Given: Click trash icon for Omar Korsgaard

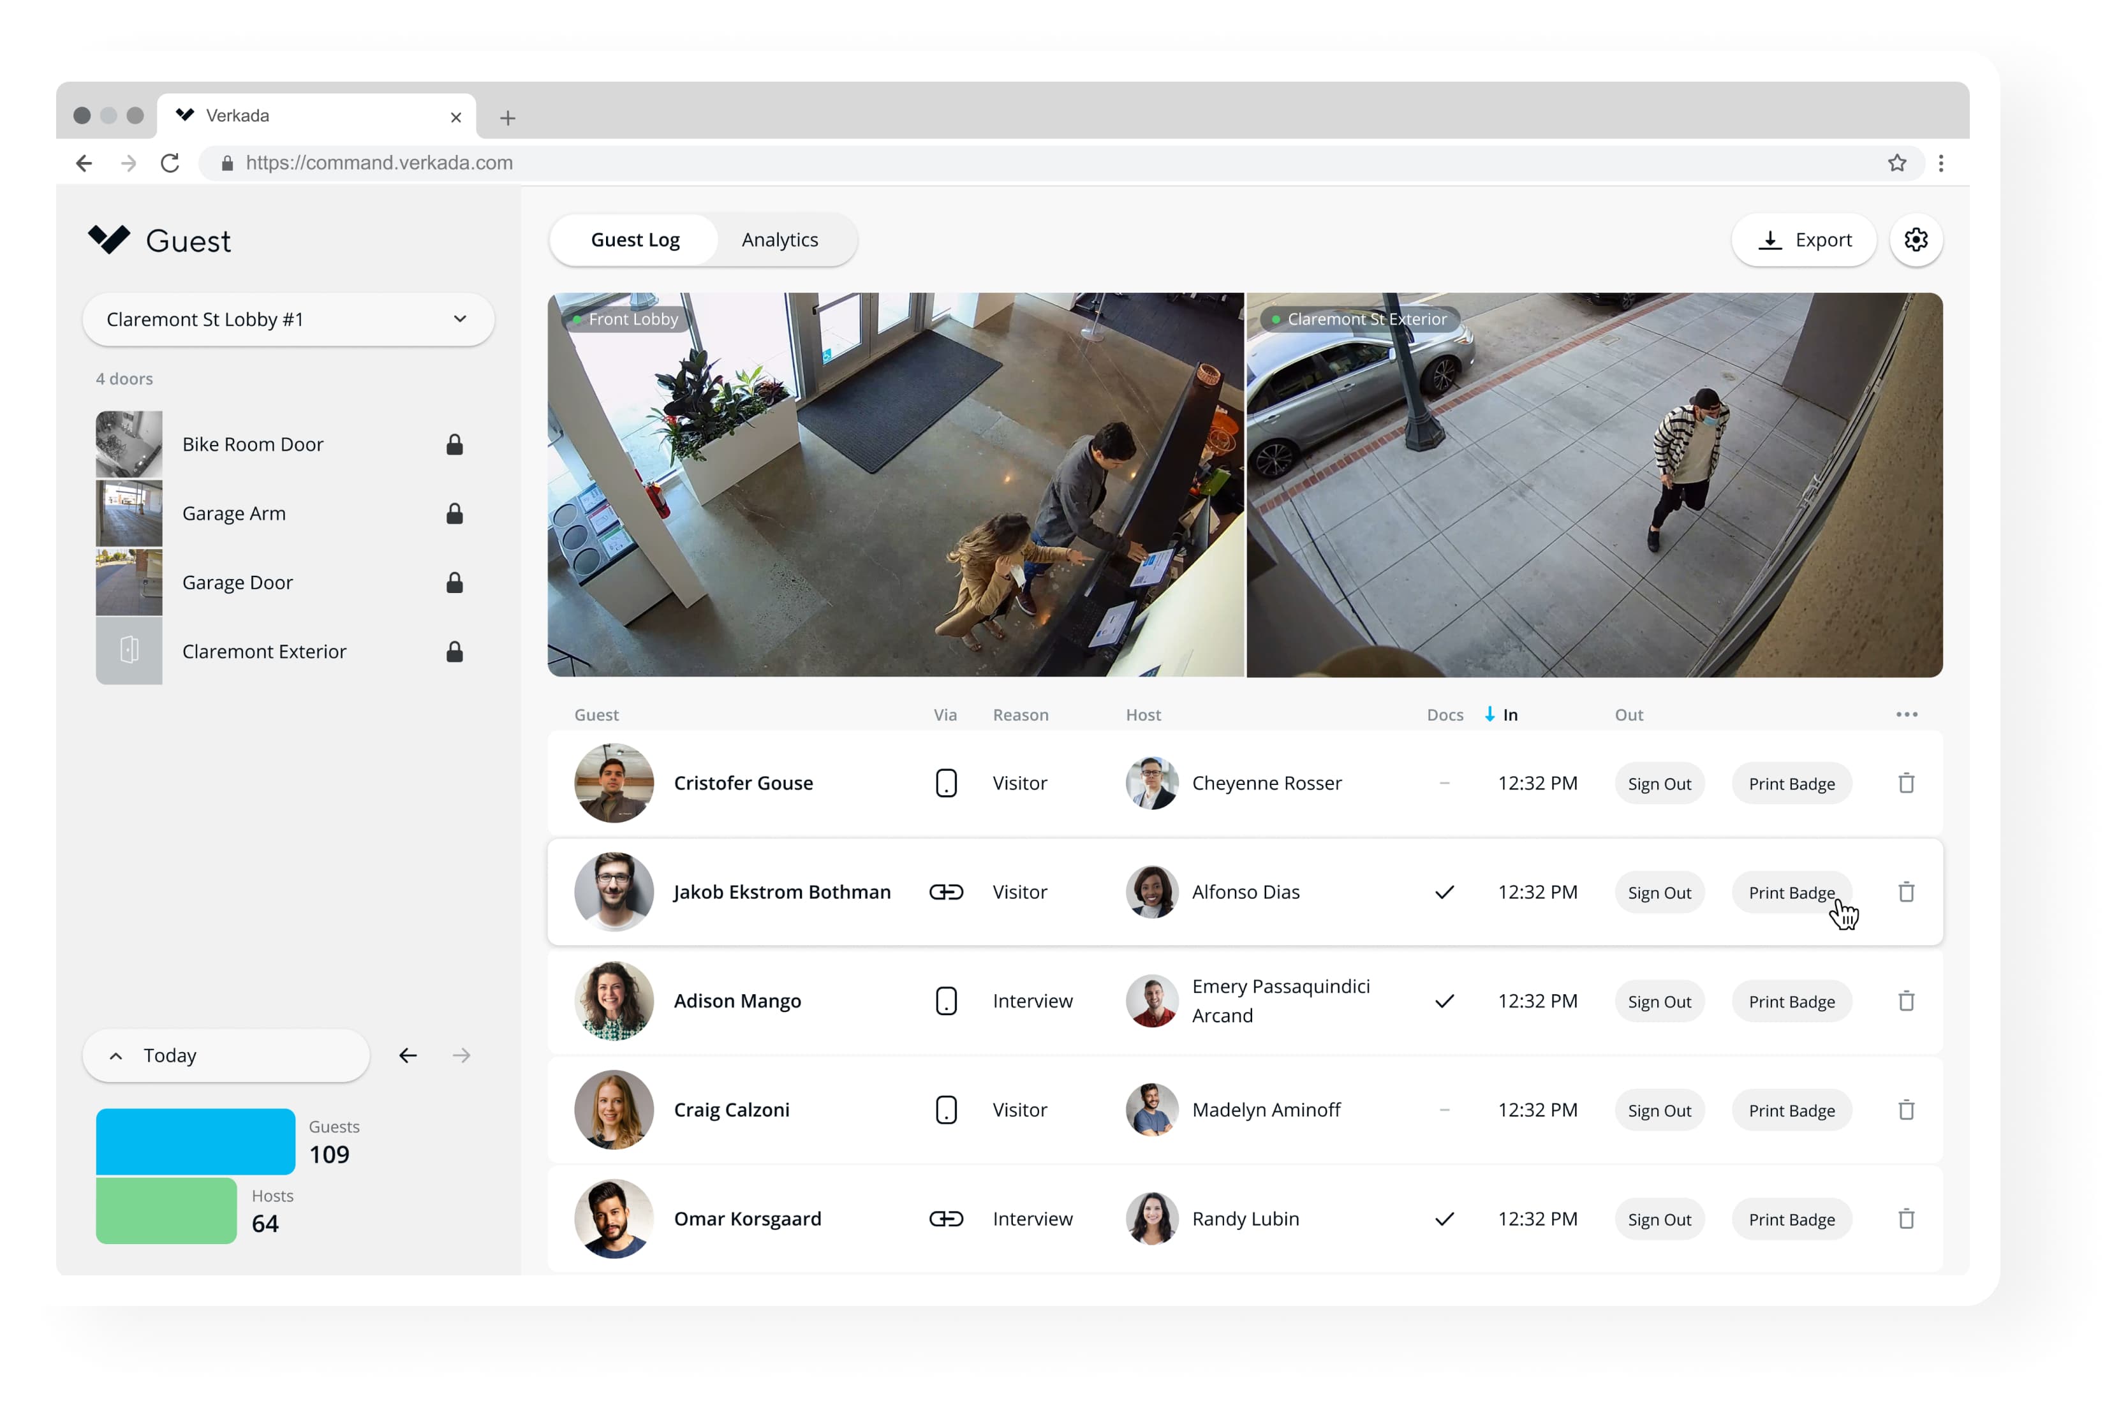Looking at the screenshot, I should tap(1905, 1219).
